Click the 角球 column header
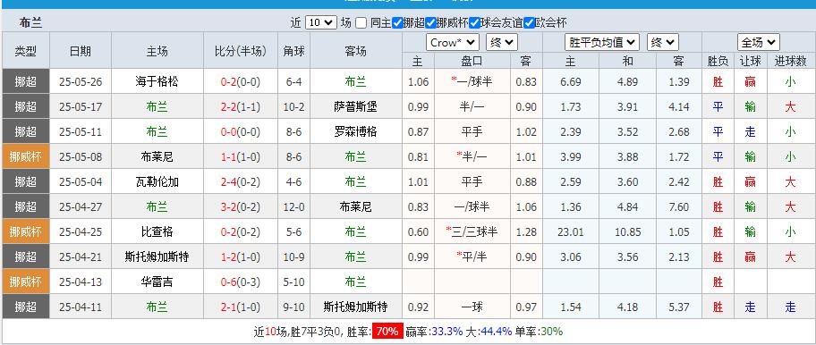 coord(293,50)
